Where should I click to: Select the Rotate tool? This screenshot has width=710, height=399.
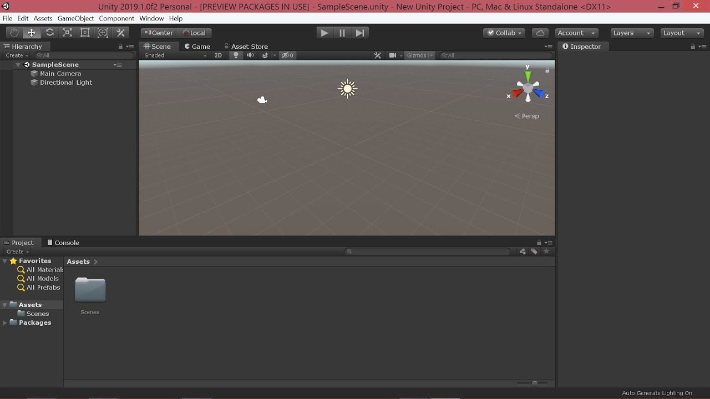[49, 32]
